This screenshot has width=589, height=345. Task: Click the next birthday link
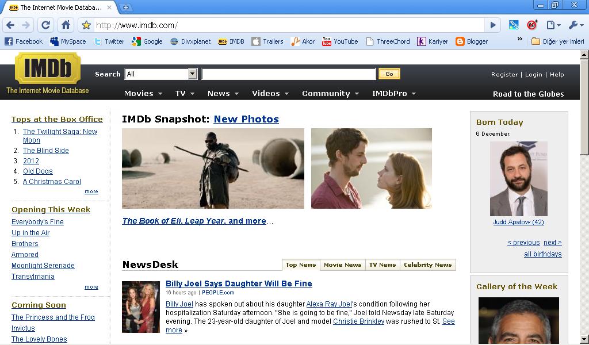(553, 243)
